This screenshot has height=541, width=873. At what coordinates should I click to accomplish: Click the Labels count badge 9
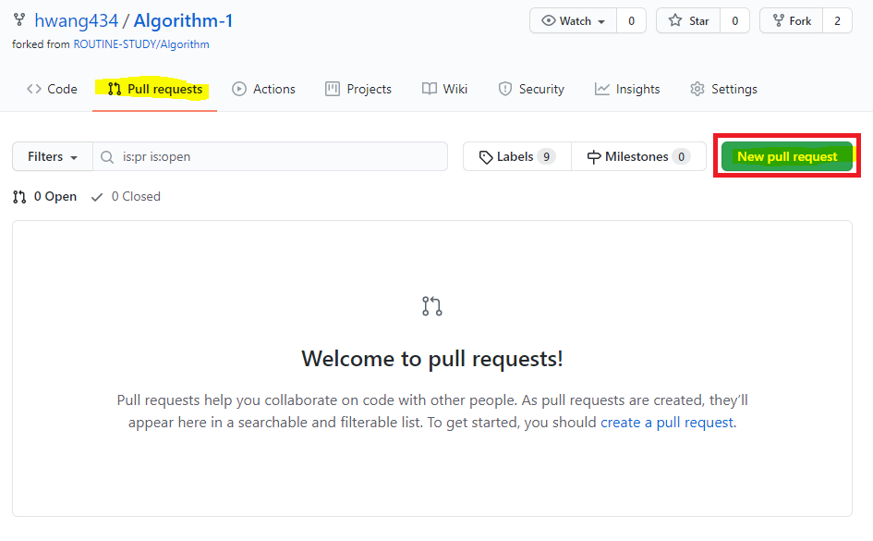coord(546,157)
